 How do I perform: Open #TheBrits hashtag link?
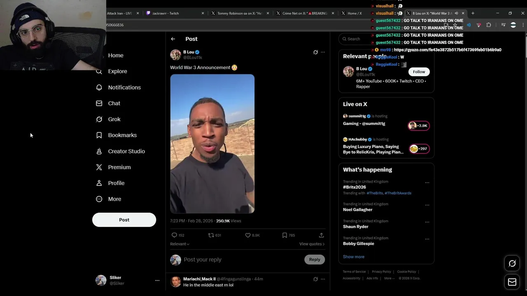(375, 193)
